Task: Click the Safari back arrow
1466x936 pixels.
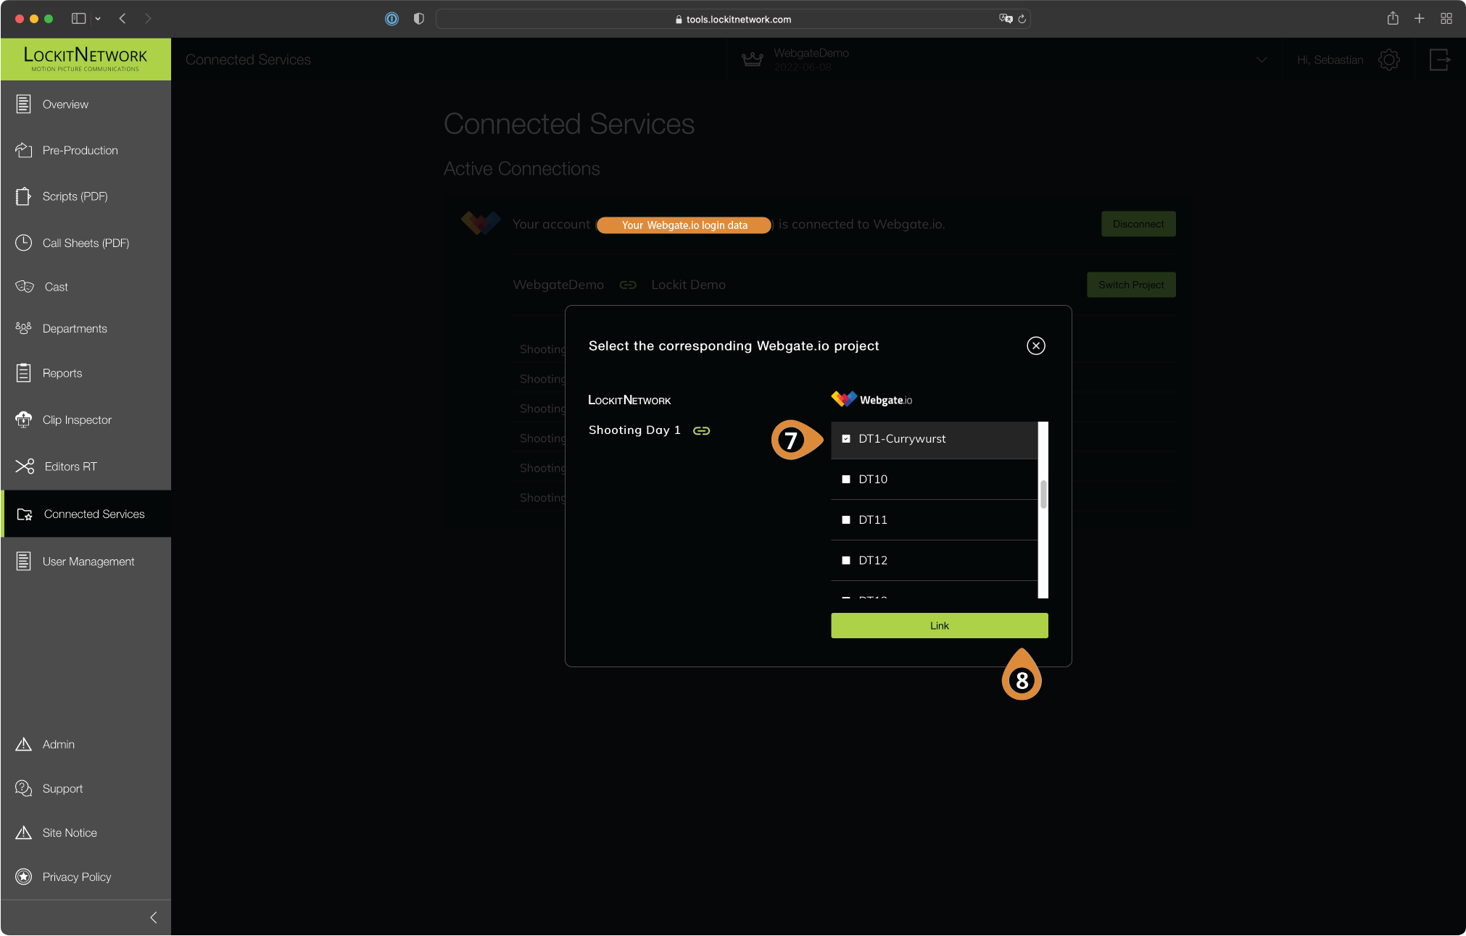Action: coord(123,19)
